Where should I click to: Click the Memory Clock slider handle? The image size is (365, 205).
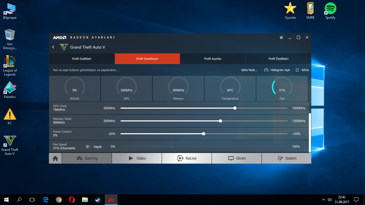(x=220, y=121)
